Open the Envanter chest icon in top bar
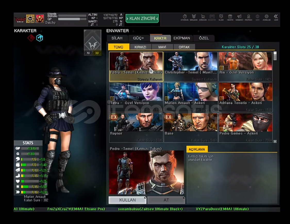 tap(212, 17)
